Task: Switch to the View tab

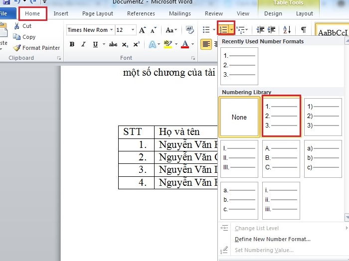Action: tap(243, 13)
